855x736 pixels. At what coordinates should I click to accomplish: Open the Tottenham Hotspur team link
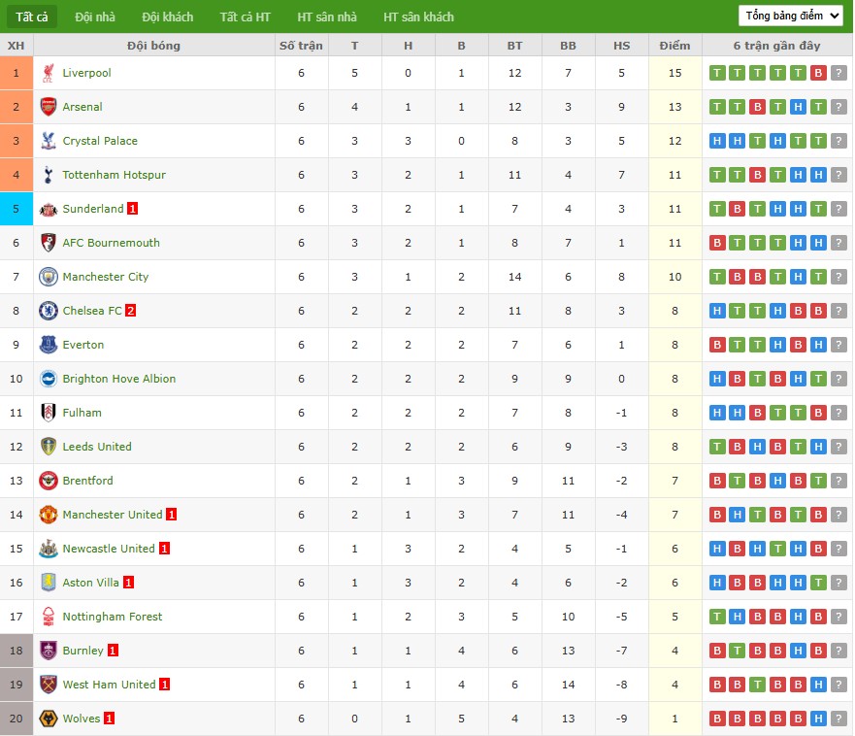click(x=114, y=175)
